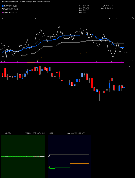Open the green MACD indicator panel

[x=23, y=156]
